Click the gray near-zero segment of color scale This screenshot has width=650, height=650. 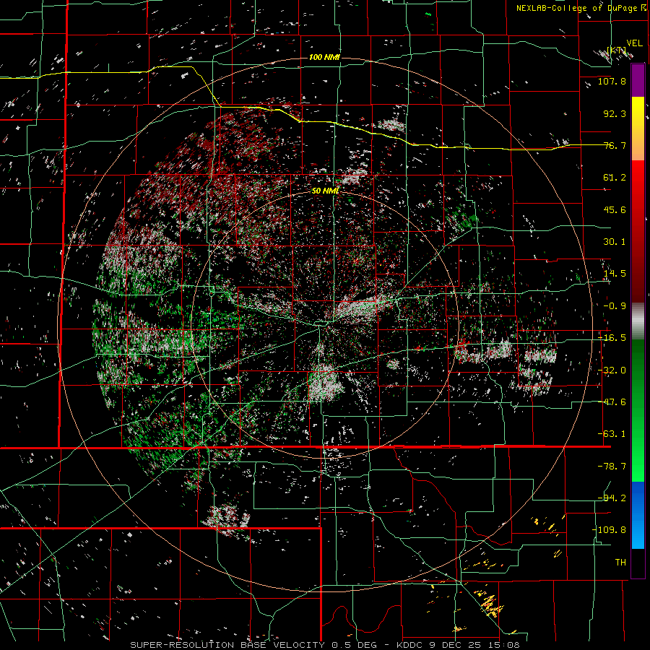click(x=638, y=321)
